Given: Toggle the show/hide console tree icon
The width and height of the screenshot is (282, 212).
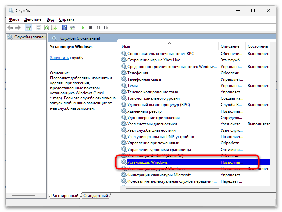Looking at the screenshot, I should (29, 28).
